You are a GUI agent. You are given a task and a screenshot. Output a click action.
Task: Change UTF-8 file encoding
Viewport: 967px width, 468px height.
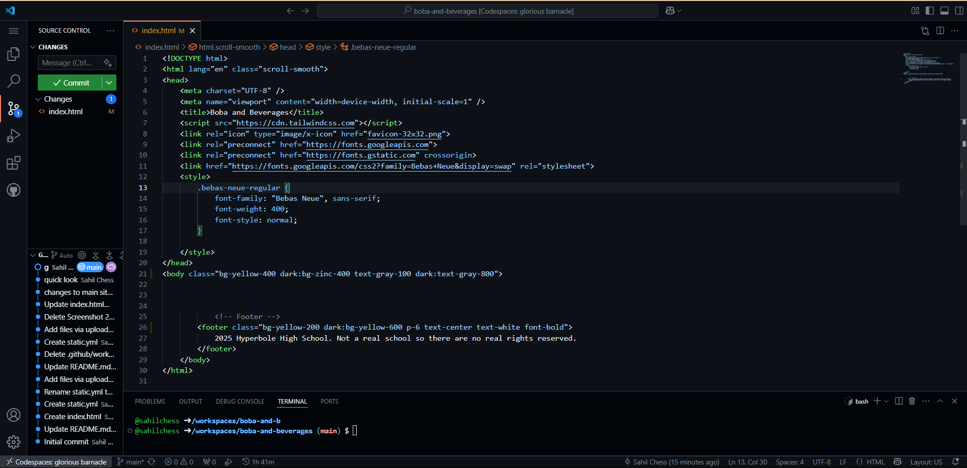822,462
